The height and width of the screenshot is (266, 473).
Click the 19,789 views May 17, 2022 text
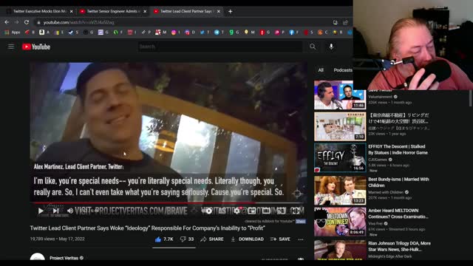(x=58, y=239)
